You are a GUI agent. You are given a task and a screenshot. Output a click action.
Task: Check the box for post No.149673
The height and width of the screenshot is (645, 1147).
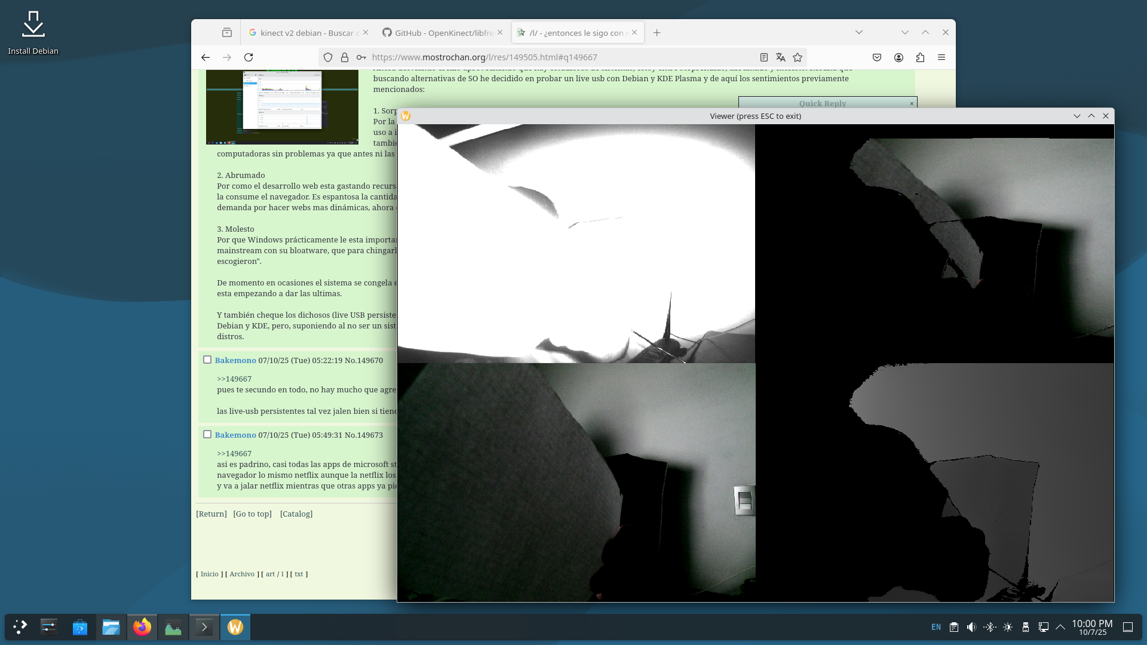click(207, 434)
